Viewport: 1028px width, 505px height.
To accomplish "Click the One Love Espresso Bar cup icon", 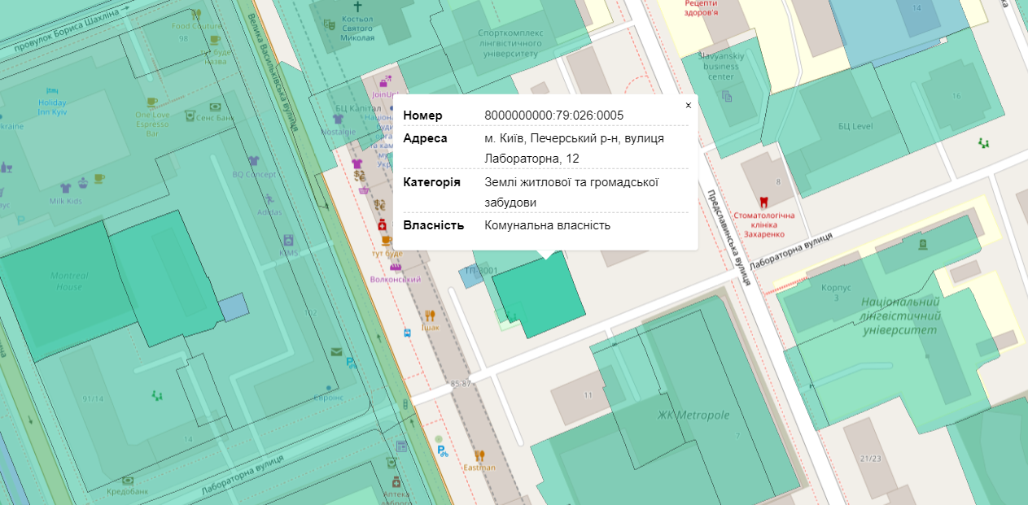I will tap(151, 102).
